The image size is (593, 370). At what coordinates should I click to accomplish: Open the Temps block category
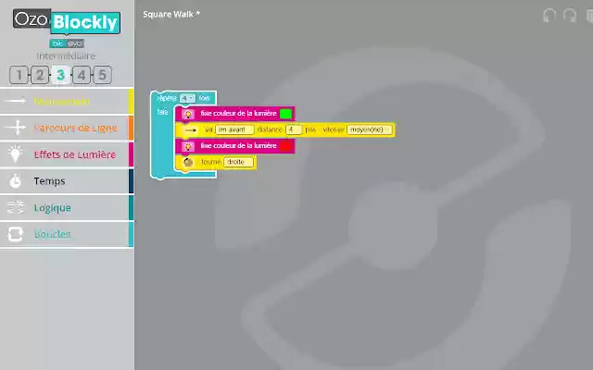click(67, 181)
